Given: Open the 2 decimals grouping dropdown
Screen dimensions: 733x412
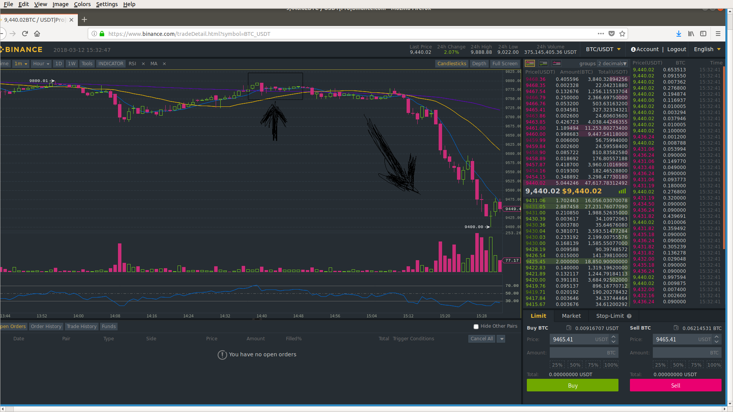Looking at the screenshot, I should [x=612, y=64].
